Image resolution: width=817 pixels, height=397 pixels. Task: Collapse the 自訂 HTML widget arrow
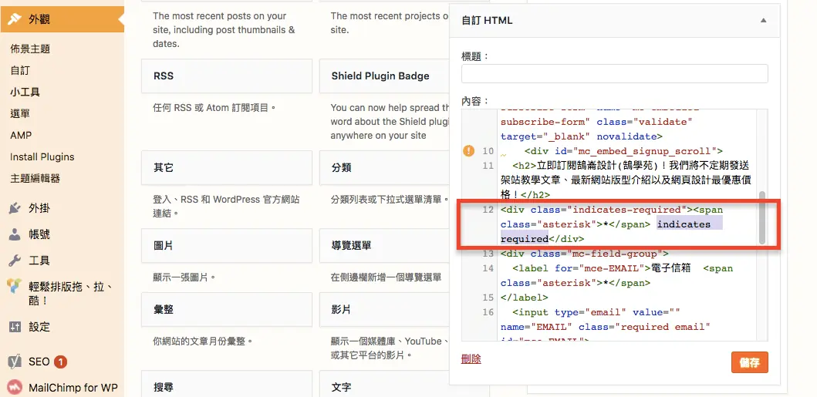pos(763,21)
